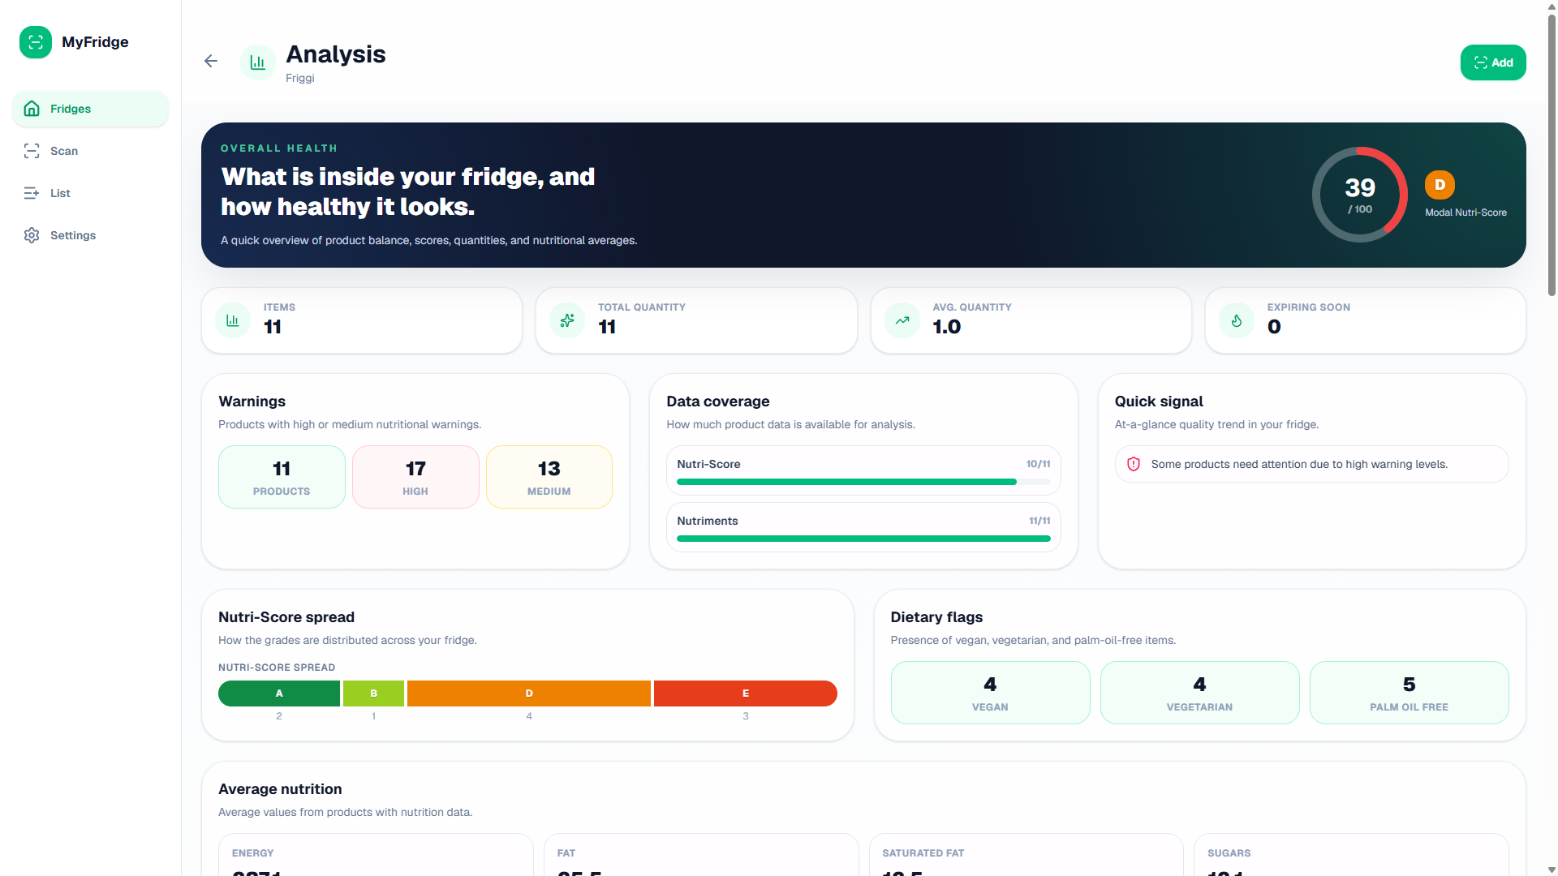Click the Friggi fridge name subtitle
Viewport: 1558px width, 876px height.
point(300,78)
